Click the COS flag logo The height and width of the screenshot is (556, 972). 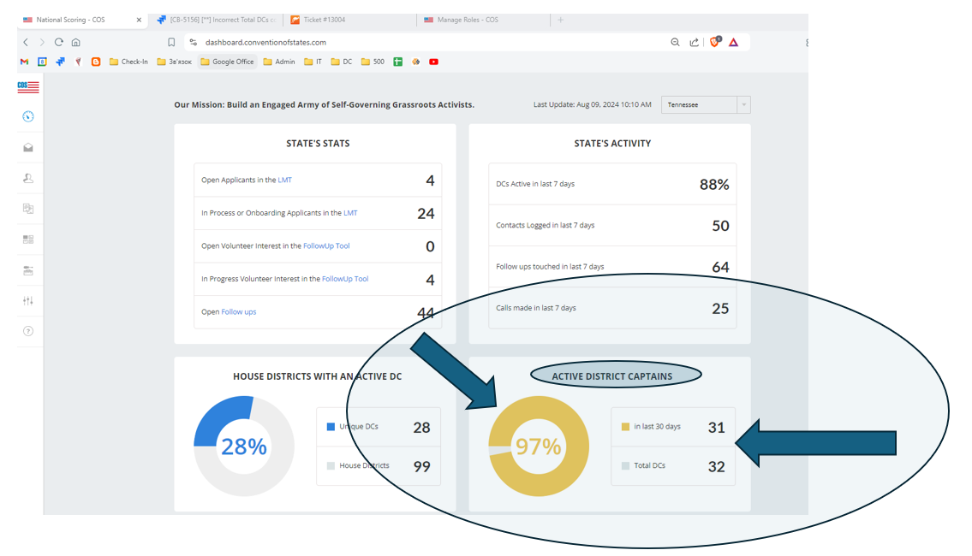pyautogui.click(x=28, y=86)
